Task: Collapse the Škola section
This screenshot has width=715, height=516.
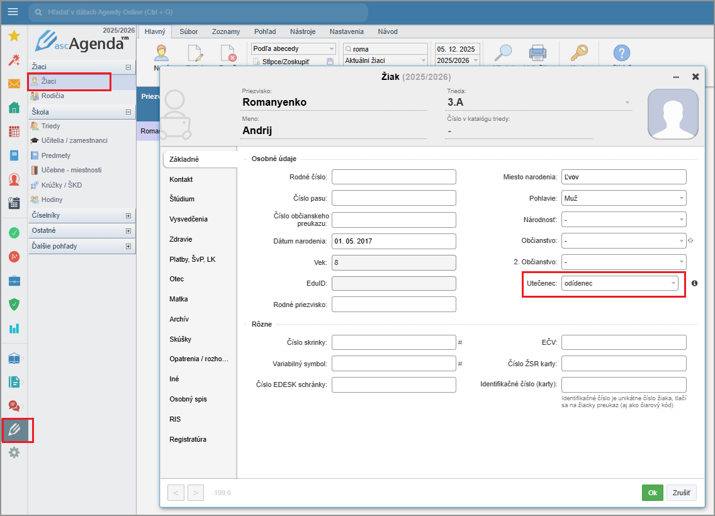Action: pos(128,112)
